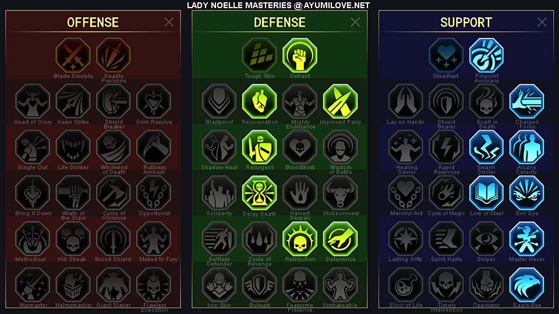Click the Master Hexer mastery
The height and width of the screenshot is (314, 559).
point(526,239)
